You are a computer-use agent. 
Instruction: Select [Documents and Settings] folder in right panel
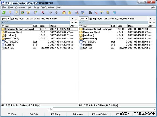[117, 29]
